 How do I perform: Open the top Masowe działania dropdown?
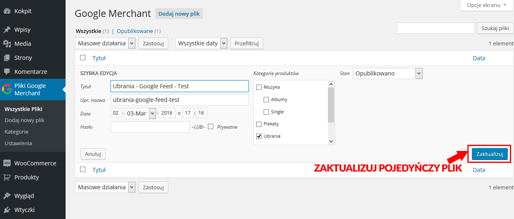click(105, 43)
